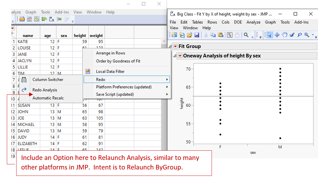Select the lasso tool in the toolbar

click(x=300, y=35)
